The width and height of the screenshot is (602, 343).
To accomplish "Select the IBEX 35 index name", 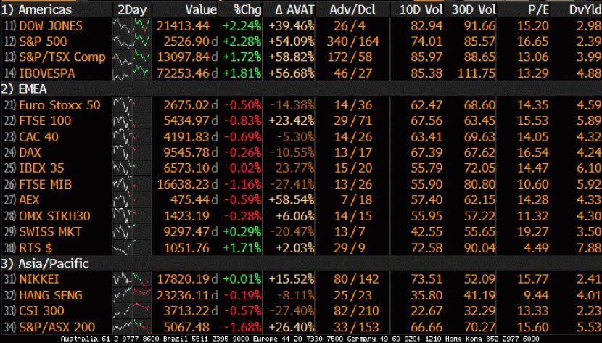I will click(x=41, y=168).
